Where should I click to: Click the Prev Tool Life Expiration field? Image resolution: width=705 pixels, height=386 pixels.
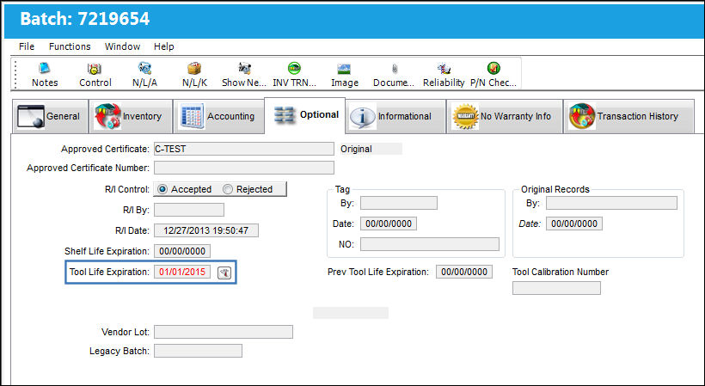pyautogui.click(x=464, y=272)
